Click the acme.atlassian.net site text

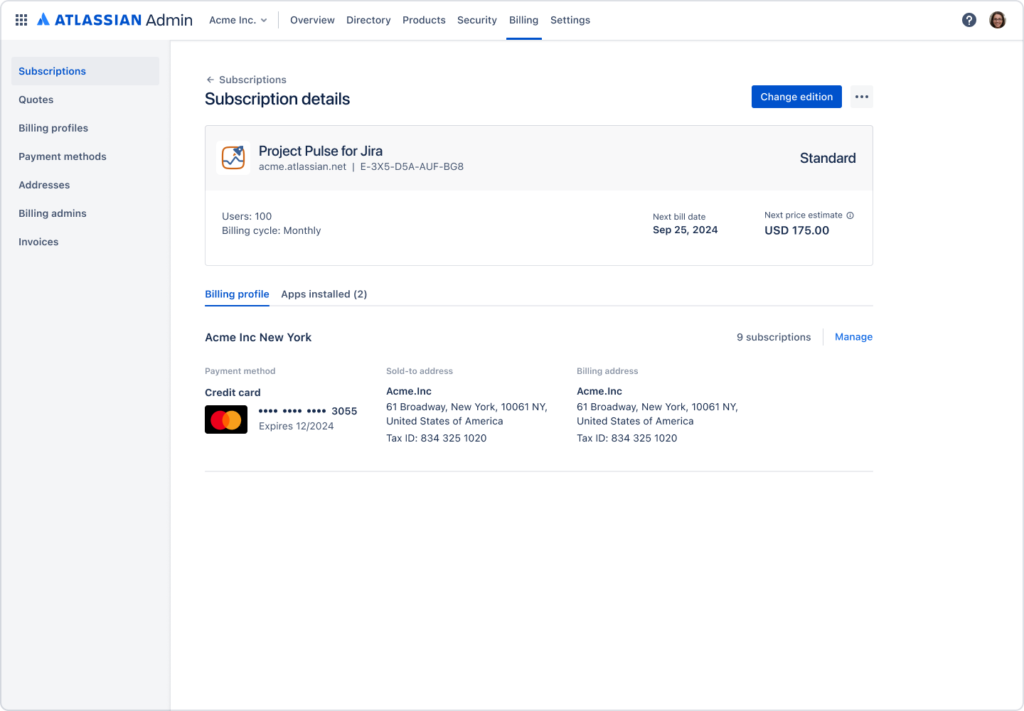302,166
